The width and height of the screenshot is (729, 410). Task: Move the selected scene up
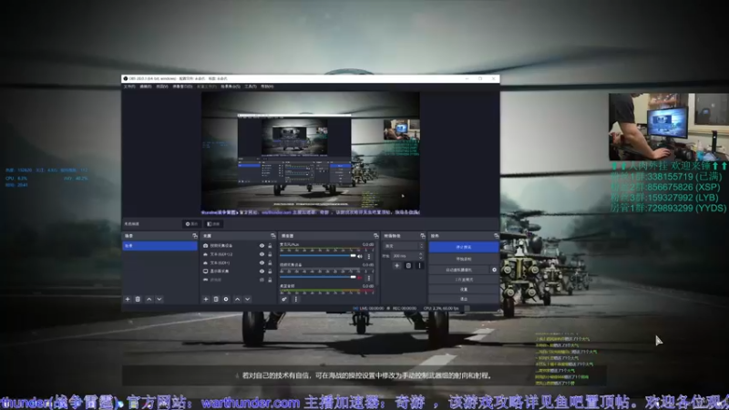149,300
